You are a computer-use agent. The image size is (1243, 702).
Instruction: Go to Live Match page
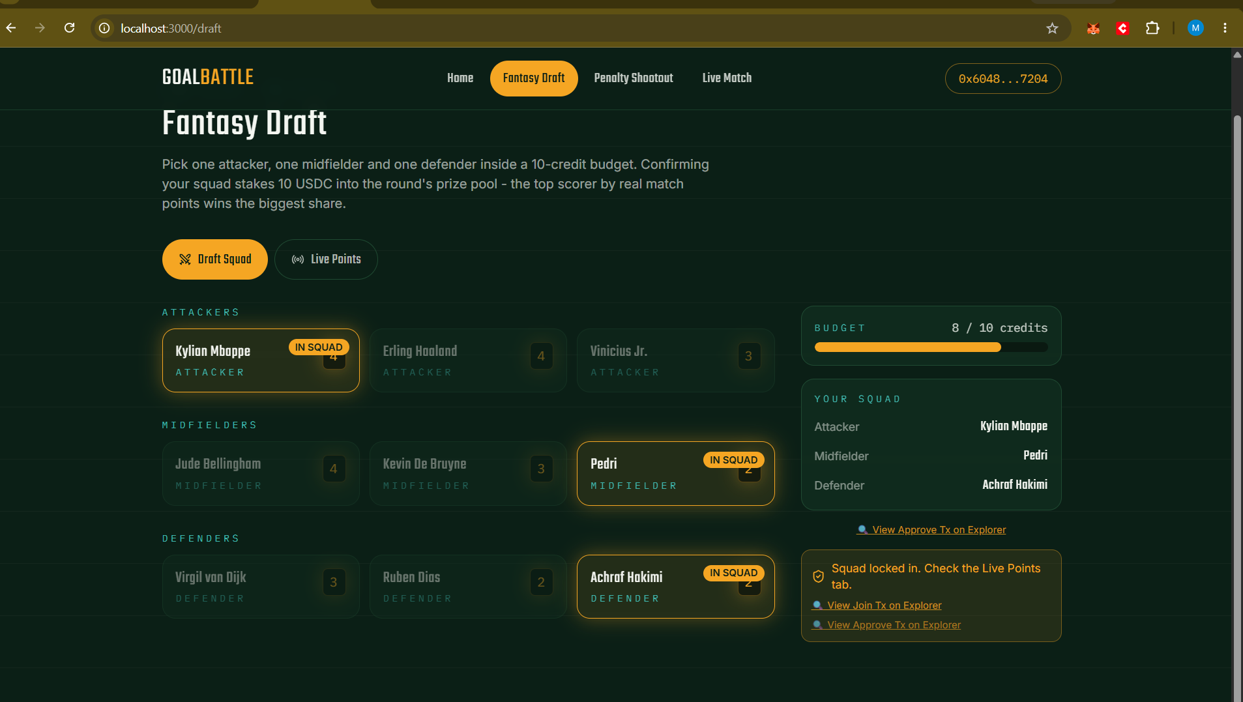coord(727,78)
